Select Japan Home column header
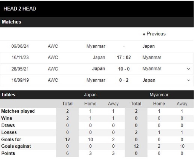The width and height of the screenshot is (194, 159). (90, 104)
